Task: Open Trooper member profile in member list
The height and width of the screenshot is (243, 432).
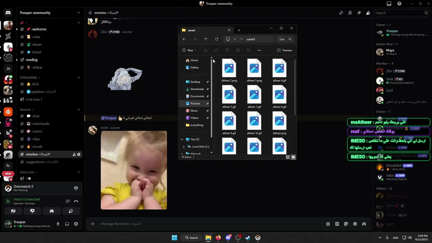Action: pos(402,32)
